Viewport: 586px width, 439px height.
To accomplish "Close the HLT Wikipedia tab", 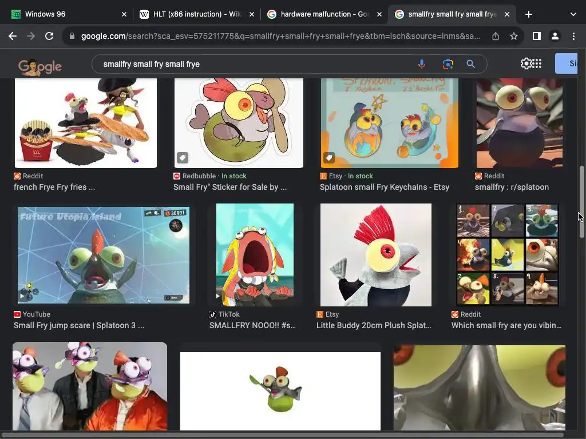I will tap(252, 14).
